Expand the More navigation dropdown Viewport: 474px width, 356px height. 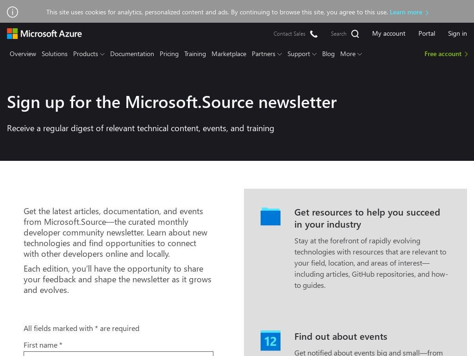tap(350, 54)
